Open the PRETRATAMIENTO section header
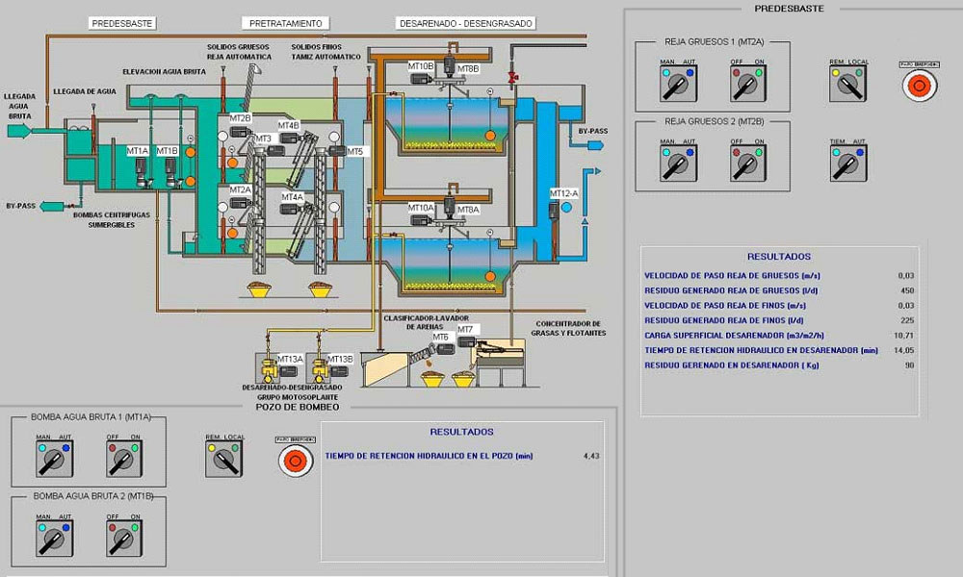Viewport: 963px width, 577px height. click(284, 22)
